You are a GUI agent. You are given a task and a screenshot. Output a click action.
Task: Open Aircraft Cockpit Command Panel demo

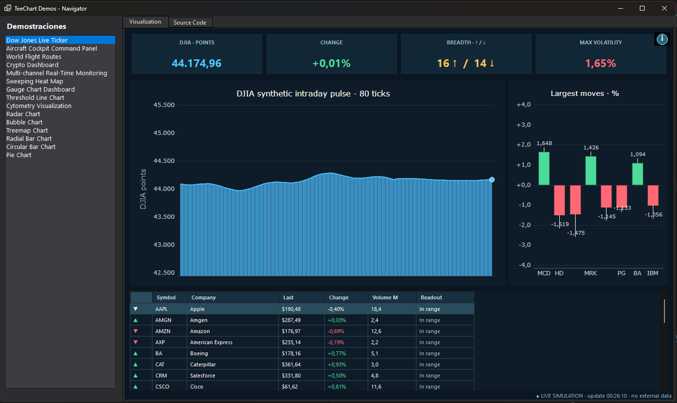click(52, 48)
